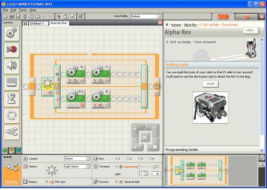Select the Record/Play block in the palette
267x190 pixels.
(12, 50)
